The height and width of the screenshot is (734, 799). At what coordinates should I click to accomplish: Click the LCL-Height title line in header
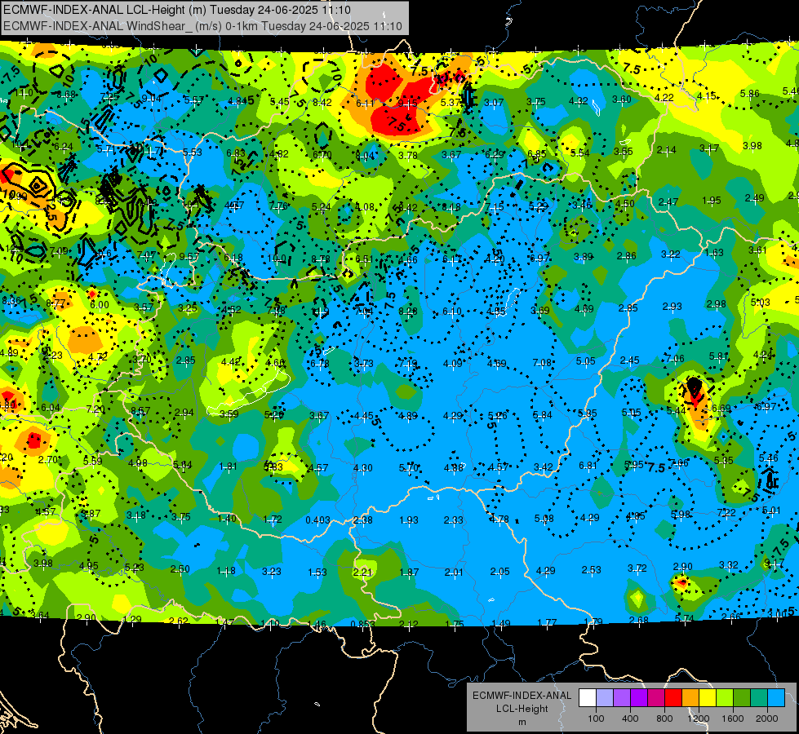176,9
